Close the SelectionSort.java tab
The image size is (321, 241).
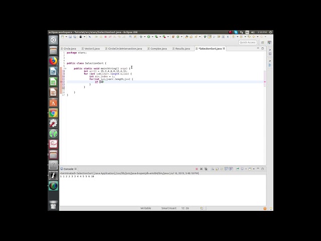click(x=224, y=48)
